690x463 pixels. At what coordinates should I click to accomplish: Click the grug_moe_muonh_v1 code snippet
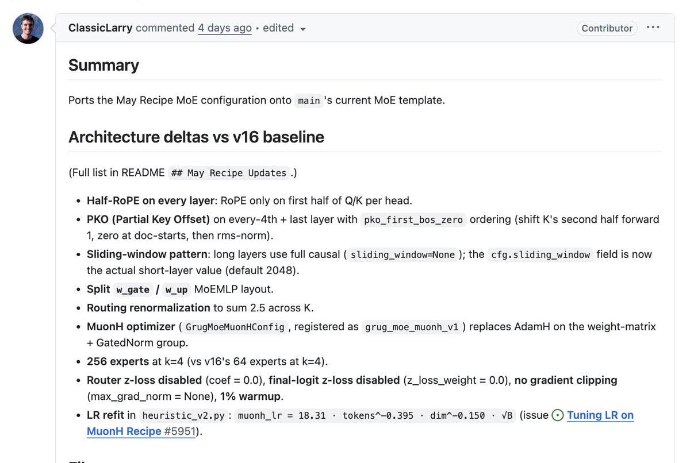(x=414, y=327)
